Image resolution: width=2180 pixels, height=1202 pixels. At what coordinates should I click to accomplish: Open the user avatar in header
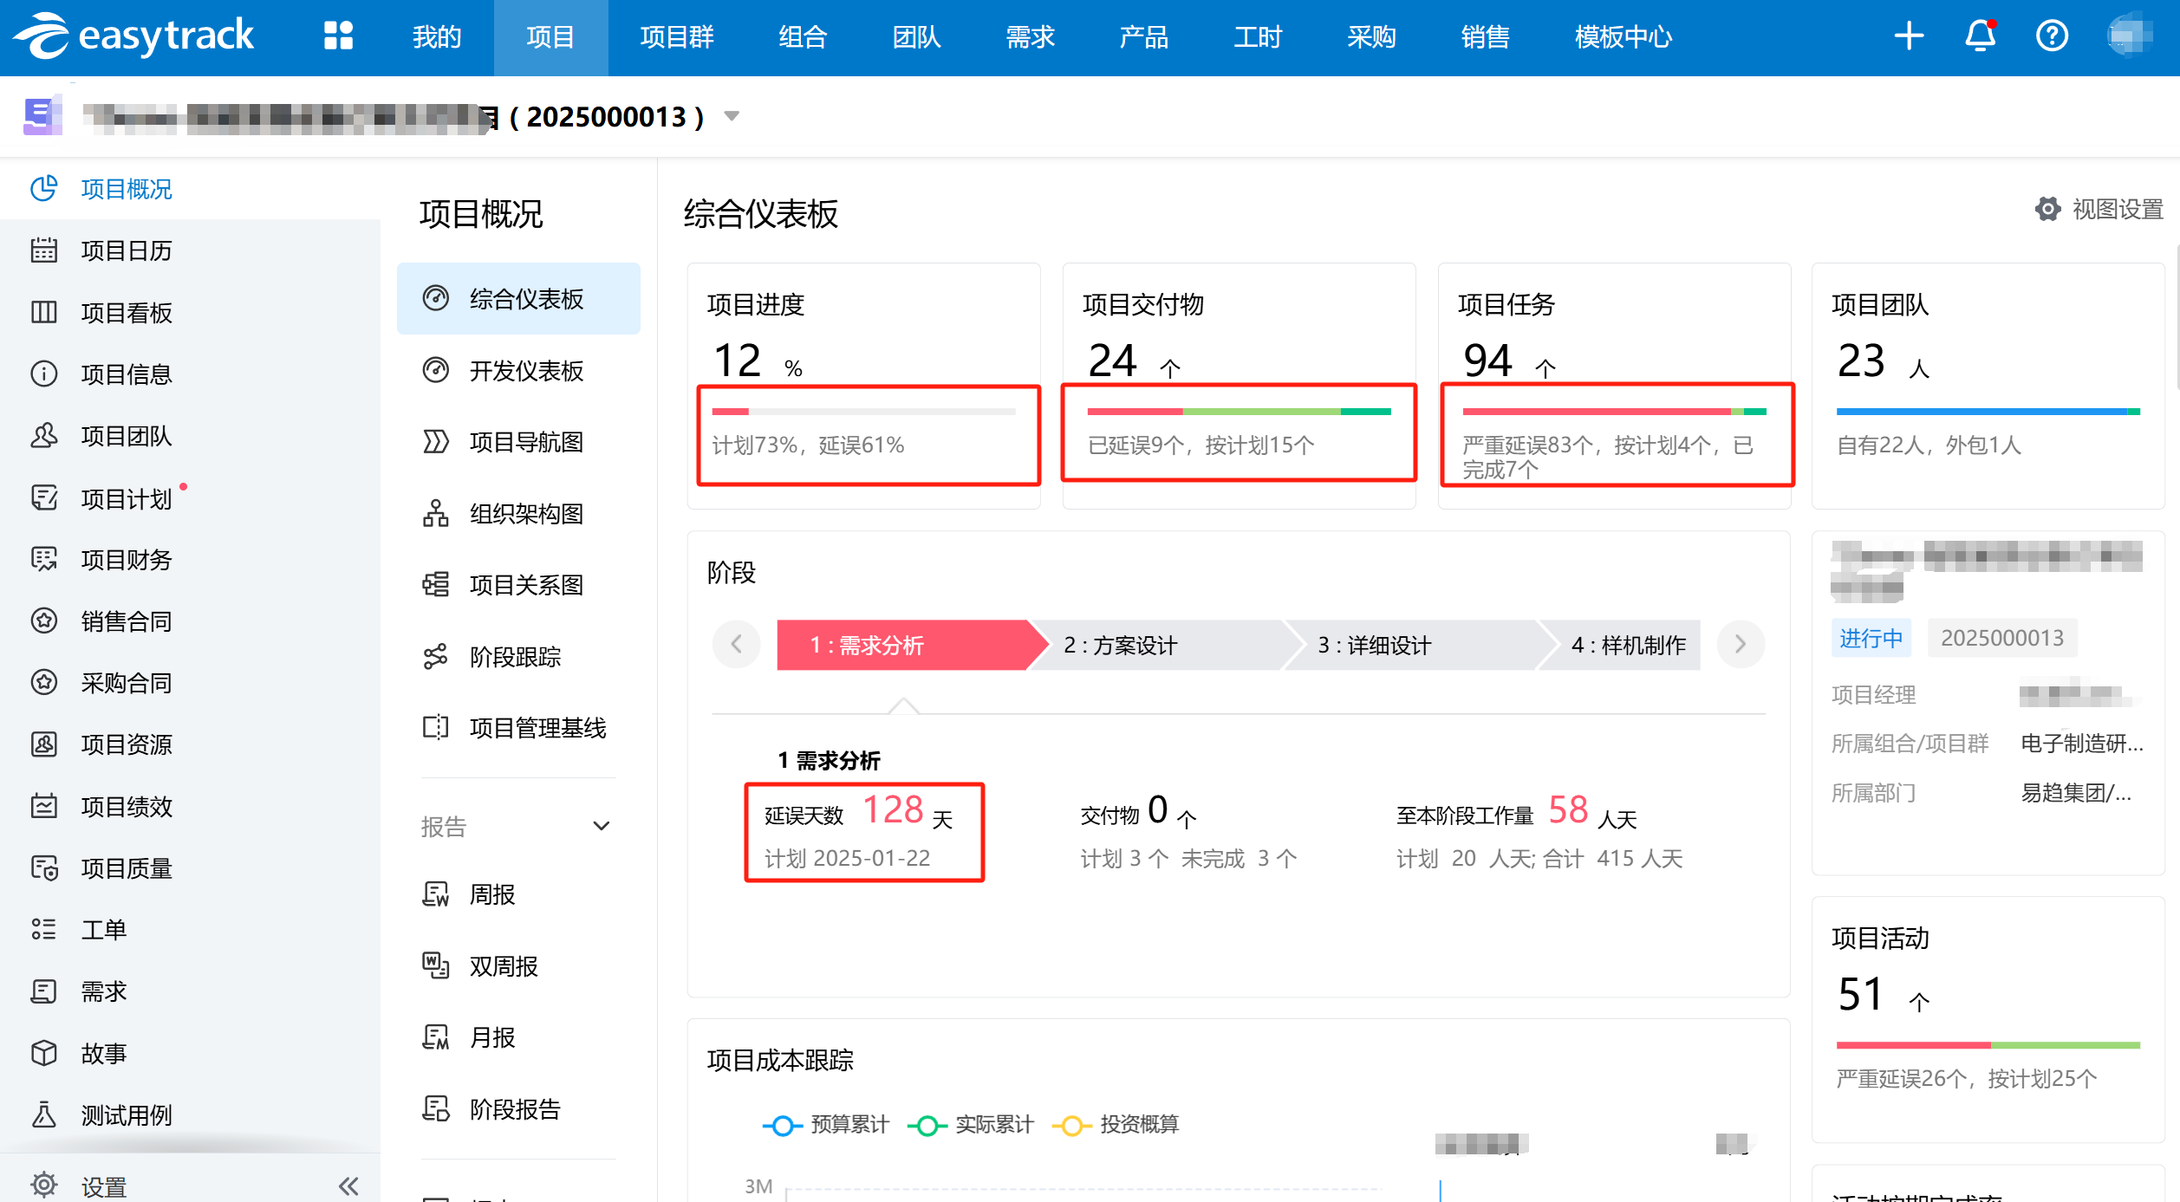pos(2129,36)
